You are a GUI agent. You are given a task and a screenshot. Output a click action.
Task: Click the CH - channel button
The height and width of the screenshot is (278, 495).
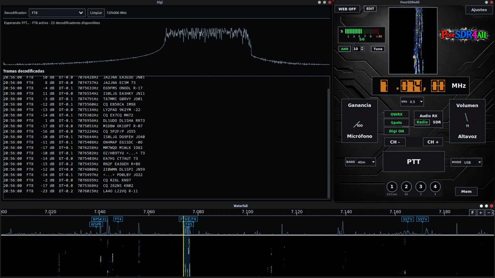pyautogui.click(x=395, y=142)
